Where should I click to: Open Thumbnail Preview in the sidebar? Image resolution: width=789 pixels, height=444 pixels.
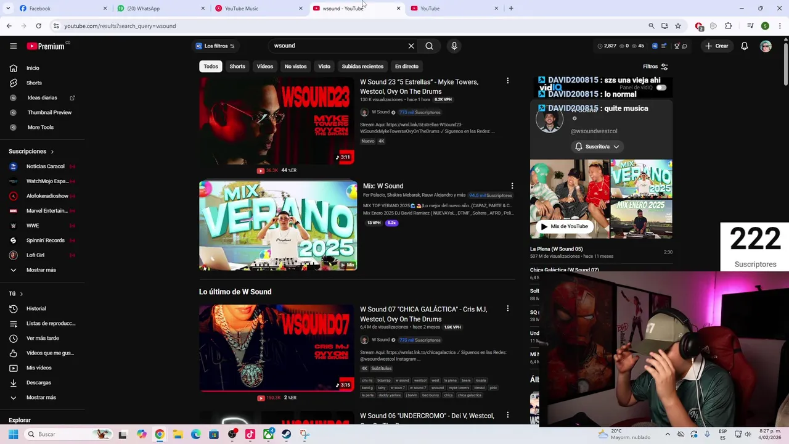42,112
